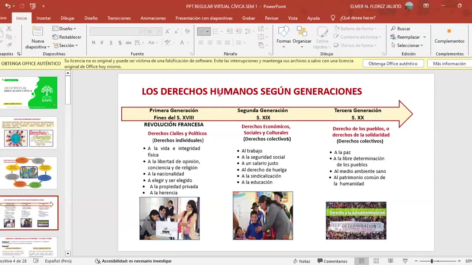Click the Redo icon in quick access toolbar

click(22, 6)
